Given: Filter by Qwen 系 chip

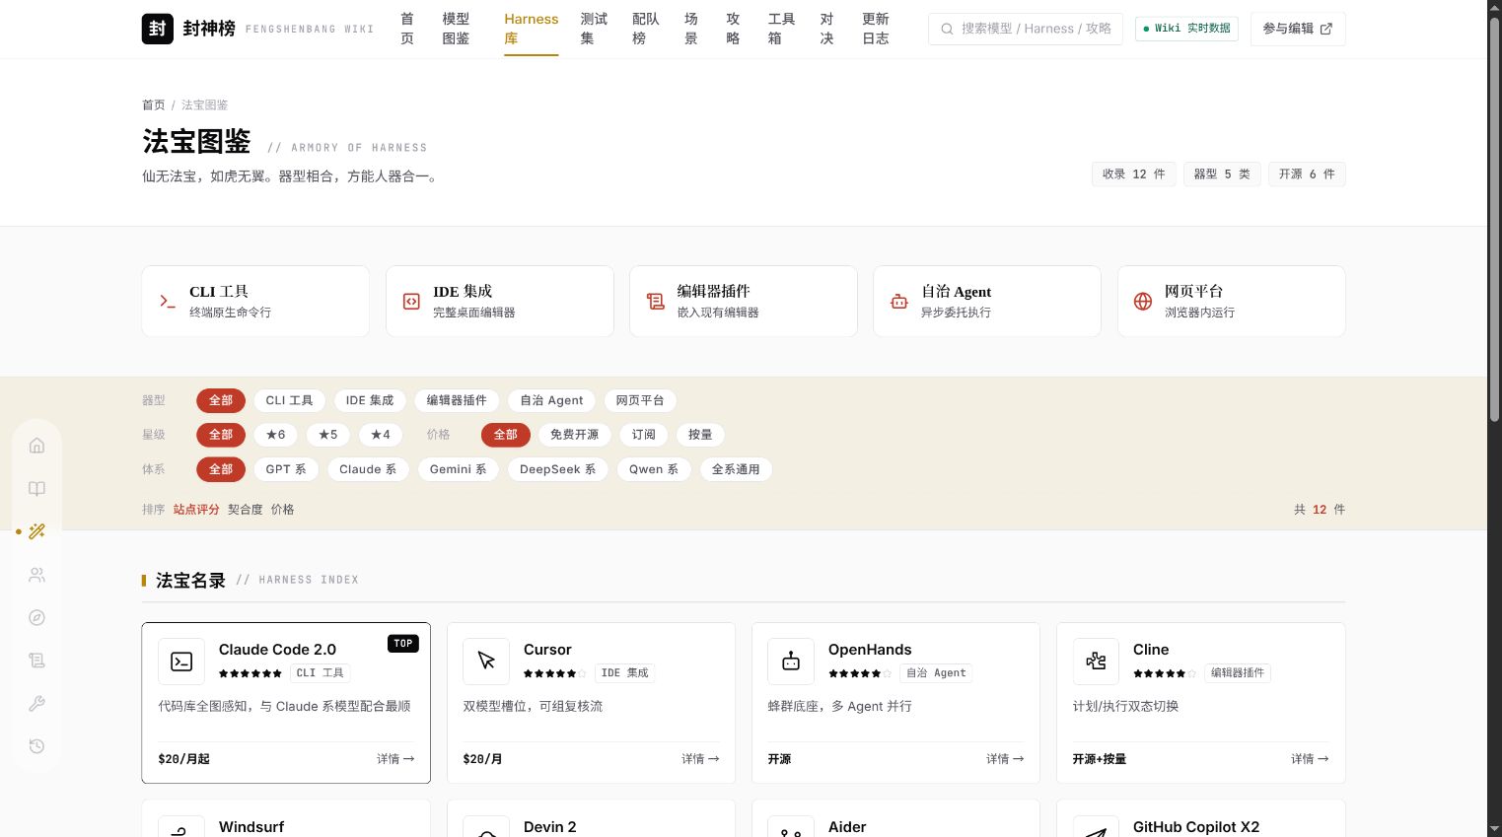Looking at the screenshot, I should (x=654, y=469).
